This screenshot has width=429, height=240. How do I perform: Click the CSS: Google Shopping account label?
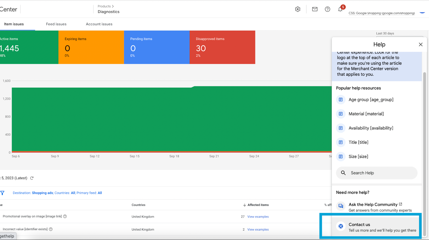(382, 13)
